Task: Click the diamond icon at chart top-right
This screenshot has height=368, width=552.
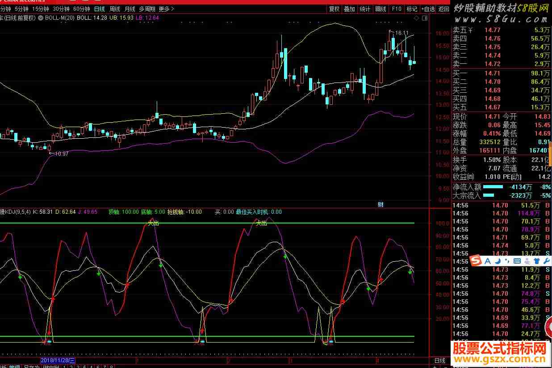Action: click(x=416, y=18)
